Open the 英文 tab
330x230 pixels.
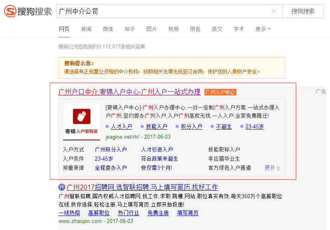[x=217, y=29]
